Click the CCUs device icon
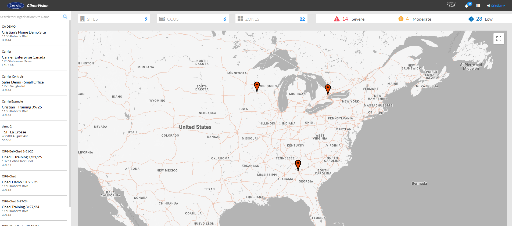 tap(162, 19)
